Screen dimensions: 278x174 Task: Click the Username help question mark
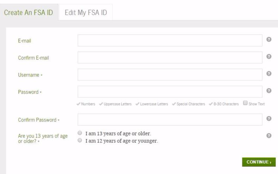coord(268,74)
